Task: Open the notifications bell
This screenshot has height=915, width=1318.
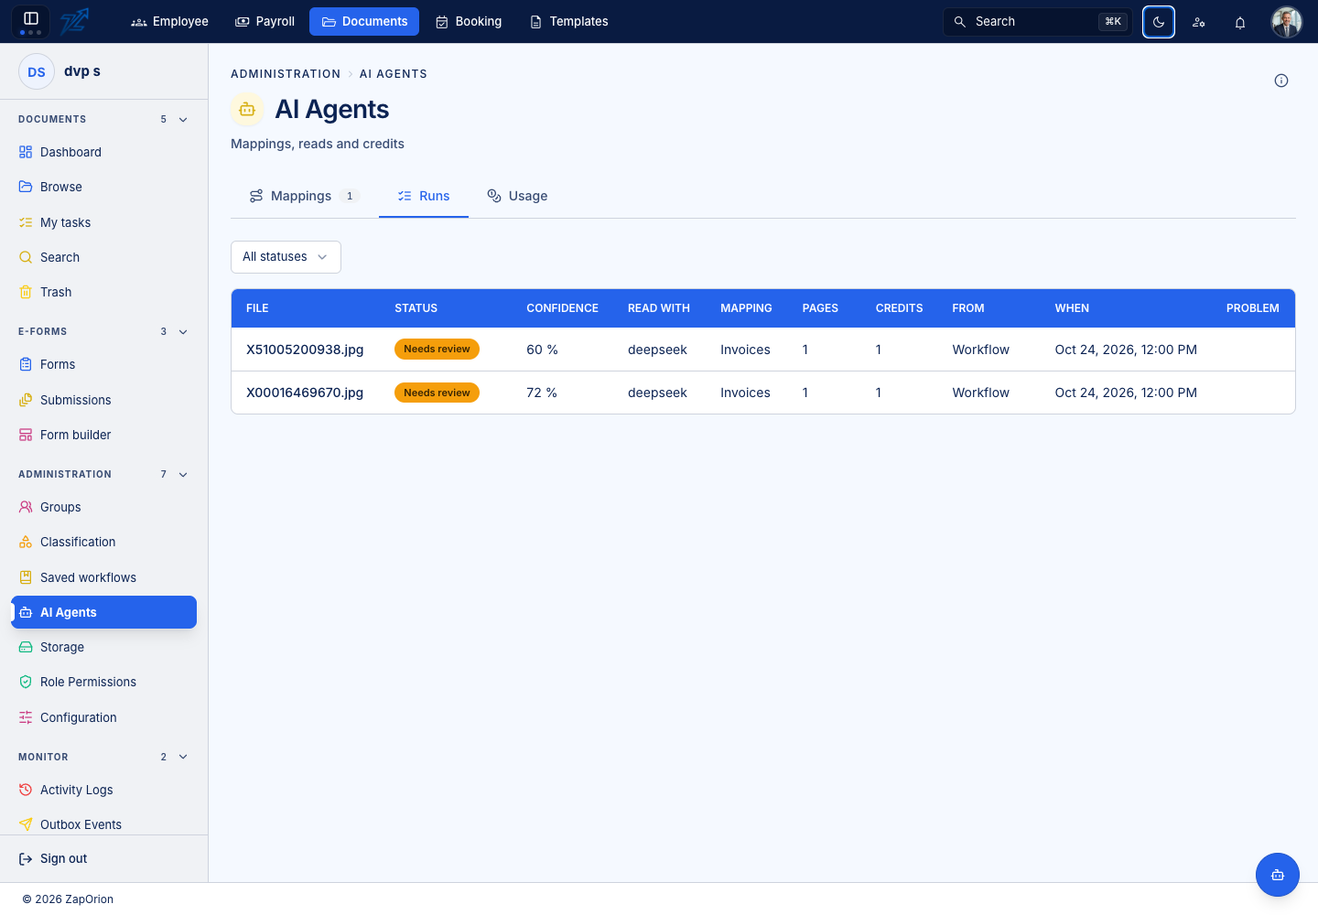Action: coord(1240,22)
